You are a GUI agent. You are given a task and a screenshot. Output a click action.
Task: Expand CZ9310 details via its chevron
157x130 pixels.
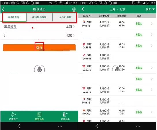[x=152, y=90]
